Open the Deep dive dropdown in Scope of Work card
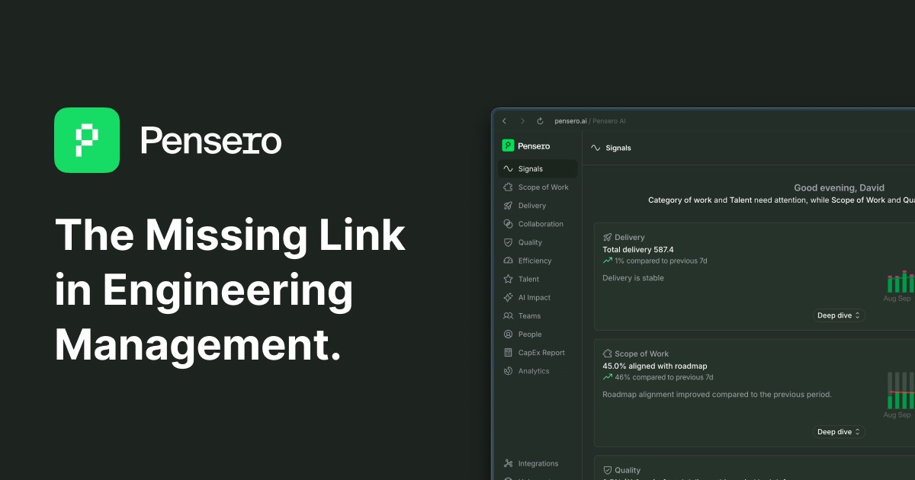915x480 pixels. (x=839, y=432)
